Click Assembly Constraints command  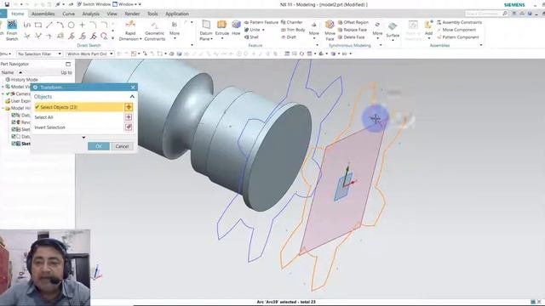pos(459,22)
